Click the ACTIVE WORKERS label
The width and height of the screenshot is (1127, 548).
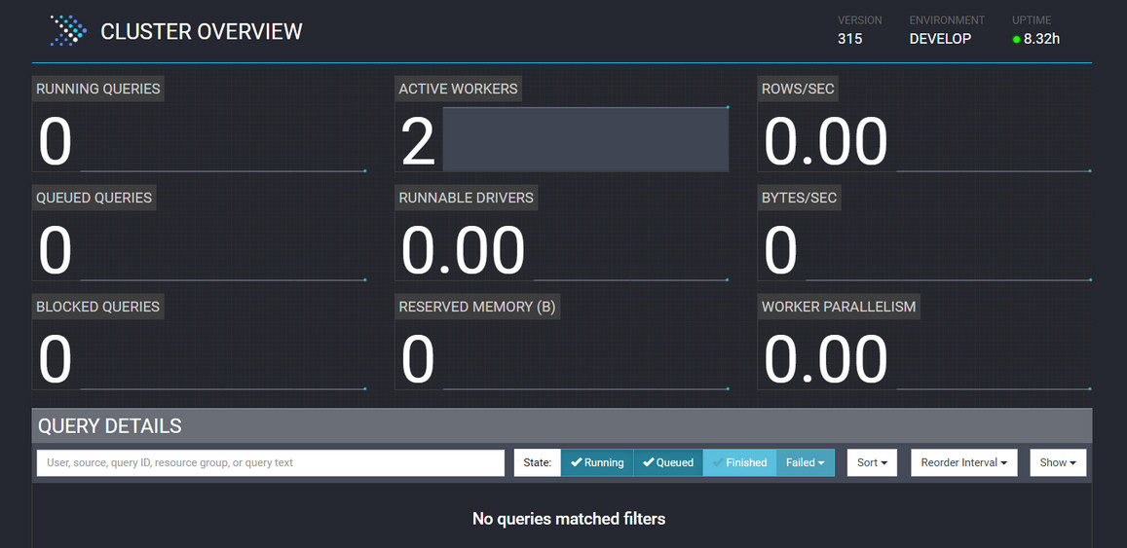point(458,89)
